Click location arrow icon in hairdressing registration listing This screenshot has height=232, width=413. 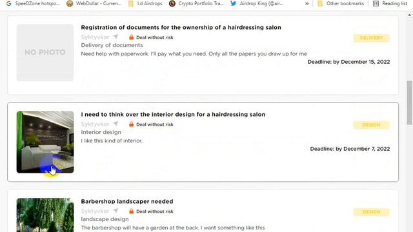116,37
